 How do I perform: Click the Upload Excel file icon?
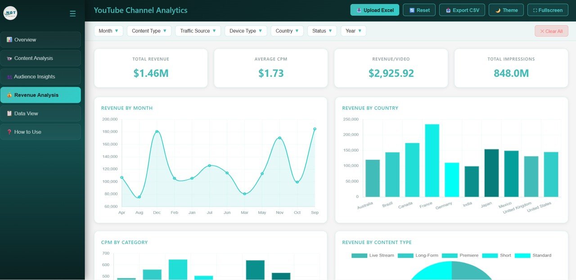[x=358, y=10]
